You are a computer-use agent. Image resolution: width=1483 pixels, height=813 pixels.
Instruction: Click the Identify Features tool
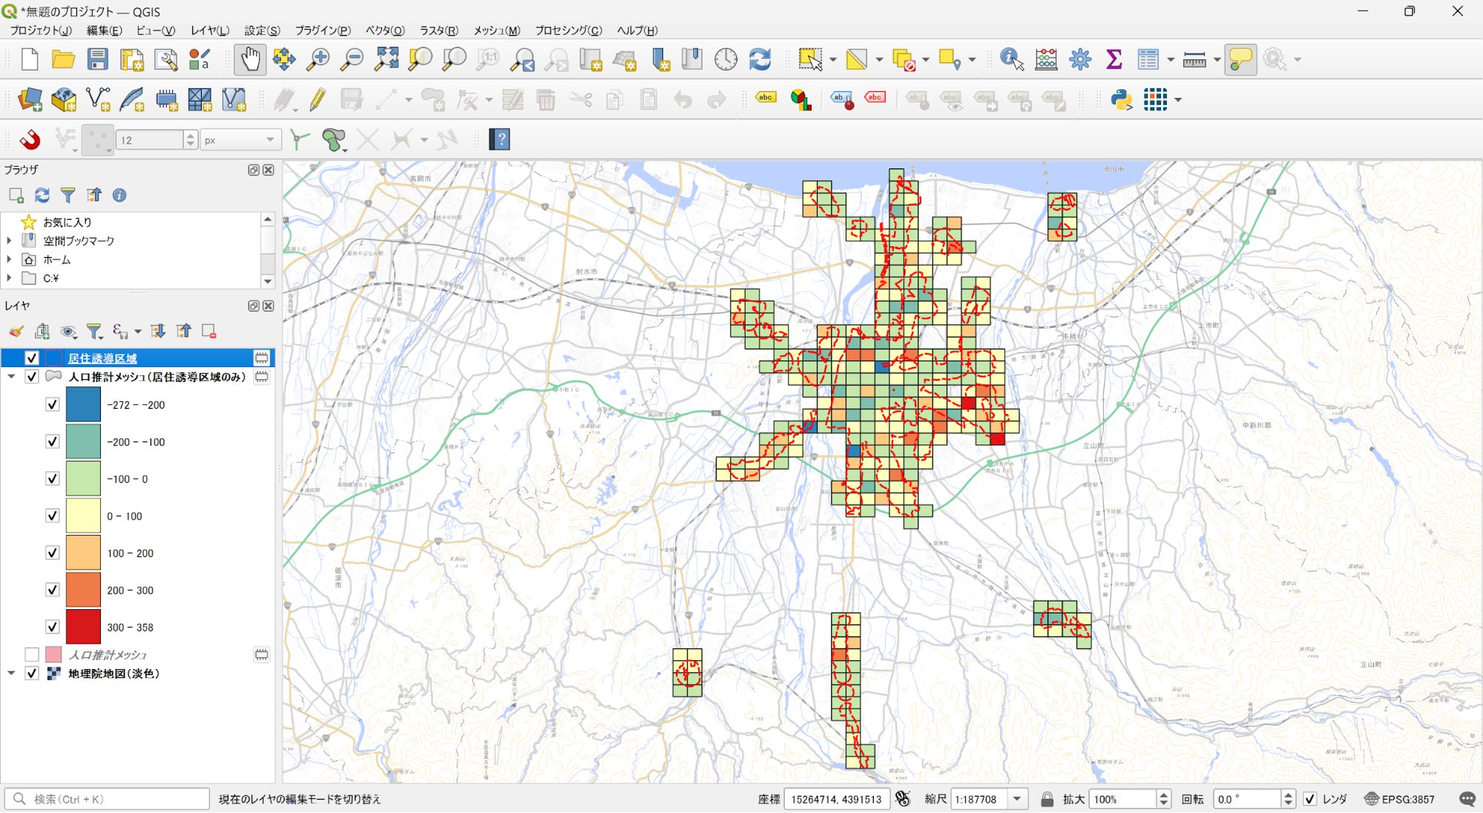pos(1011,59)
